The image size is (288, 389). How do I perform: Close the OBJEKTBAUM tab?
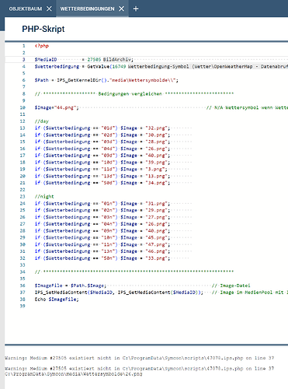(x=49, y=9)
